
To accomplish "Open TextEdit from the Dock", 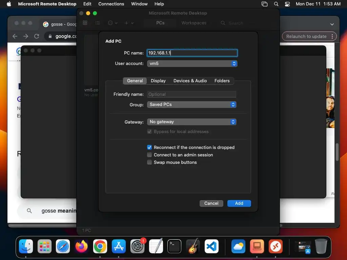I will point(156,246).
